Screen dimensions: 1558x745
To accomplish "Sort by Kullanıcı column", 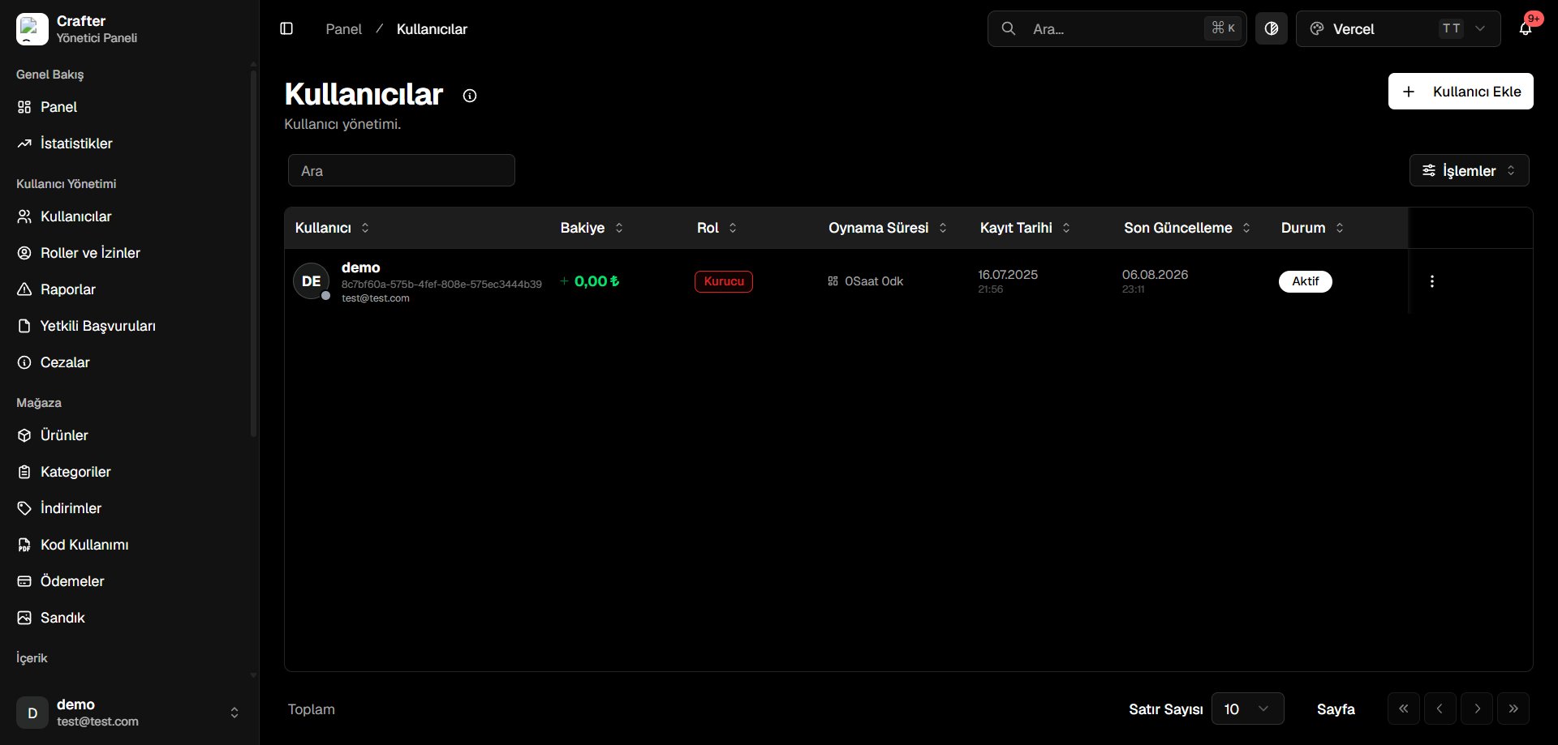I will tap(332, 228).
